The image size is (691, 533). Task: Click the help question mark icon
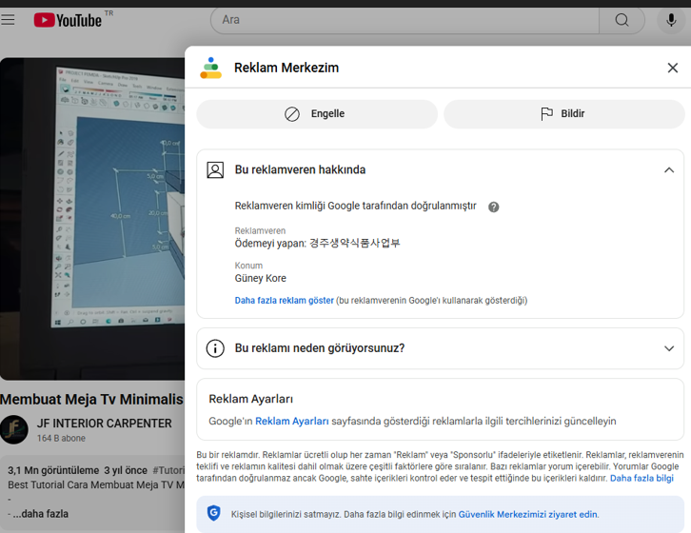point(494,207)
